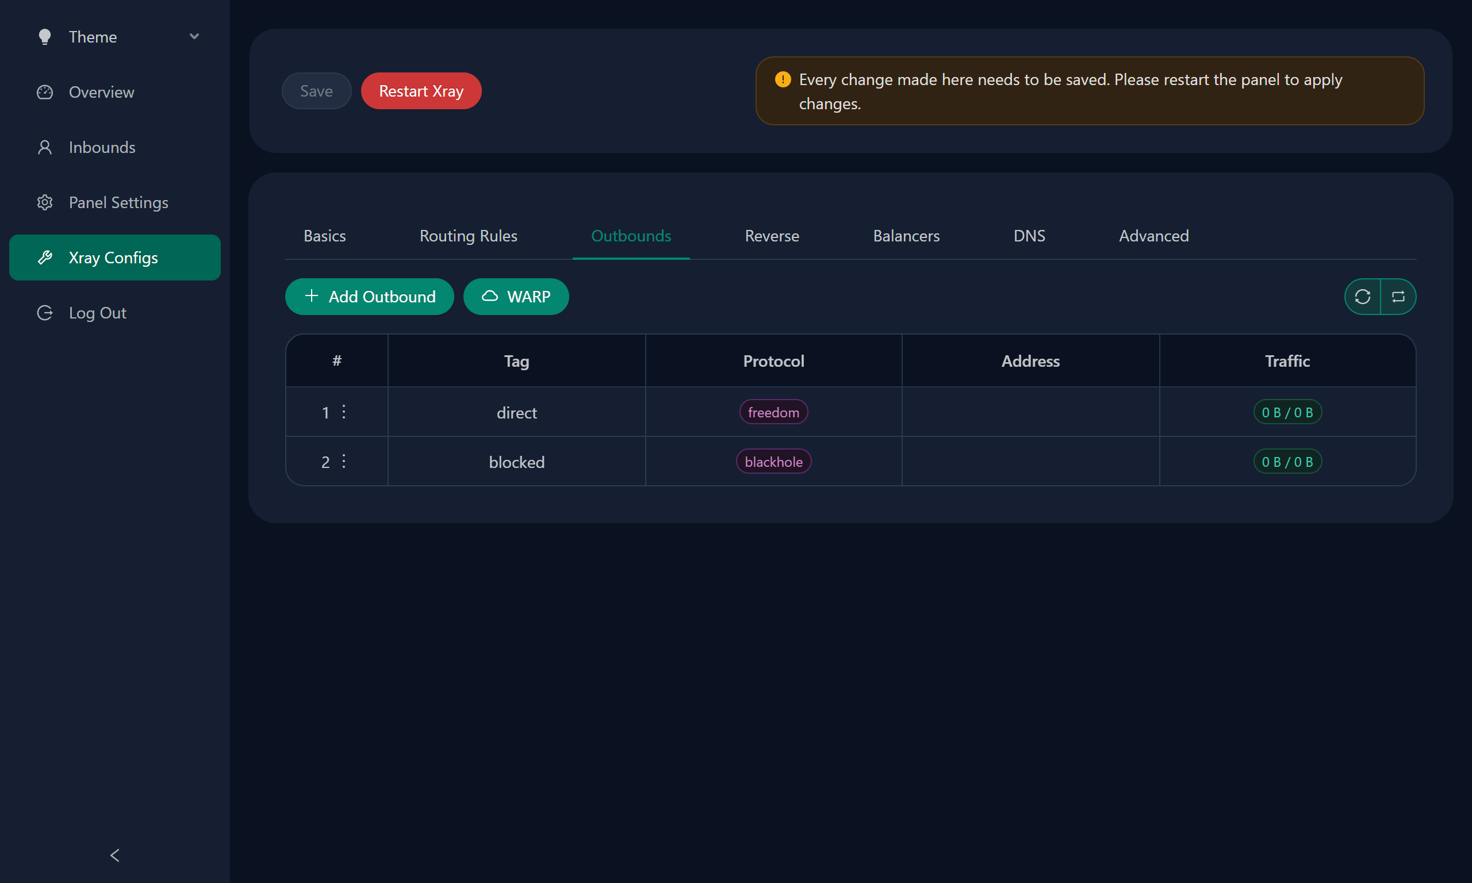Open the three-dot menu for row 1

[344, 412]
